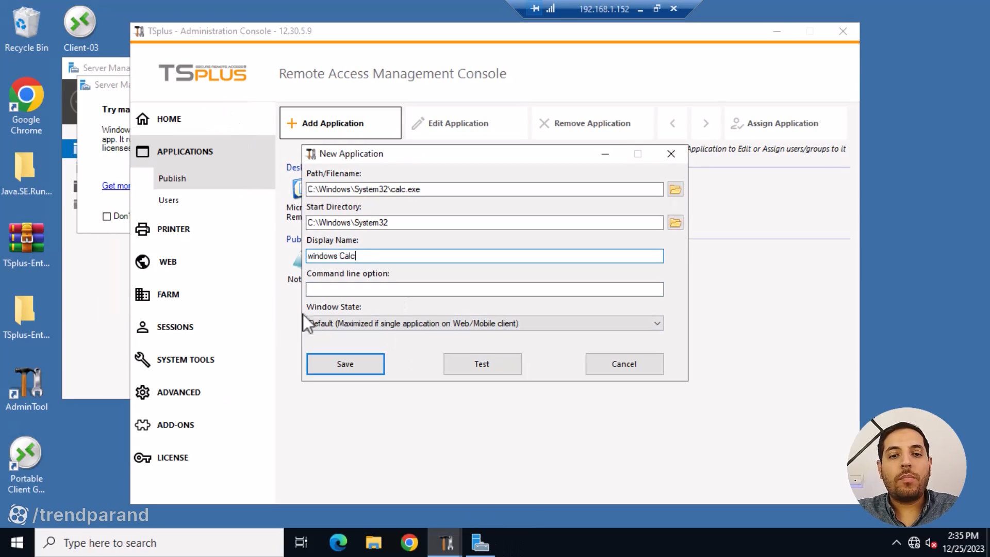The width and height of the screenshot is (990, 557).
Task: Click the Get more link in Server Manager
Action: coord(116,186)
